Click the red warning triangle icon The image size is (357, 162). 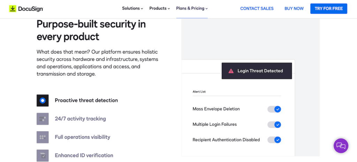tap(231, 71)
